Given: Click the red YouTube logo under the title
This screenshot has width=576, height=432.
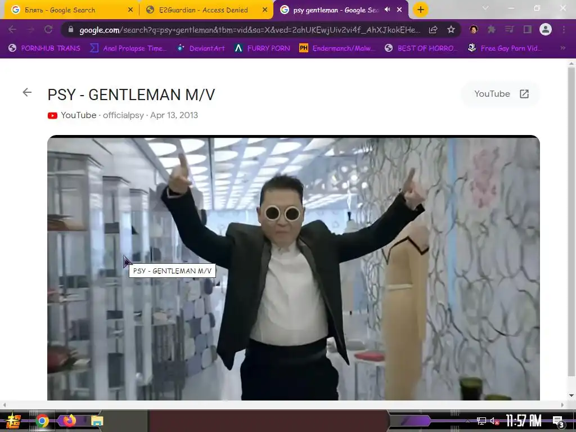Looking at the screenshot, I should pyautogui.click(x=52, y=116).
